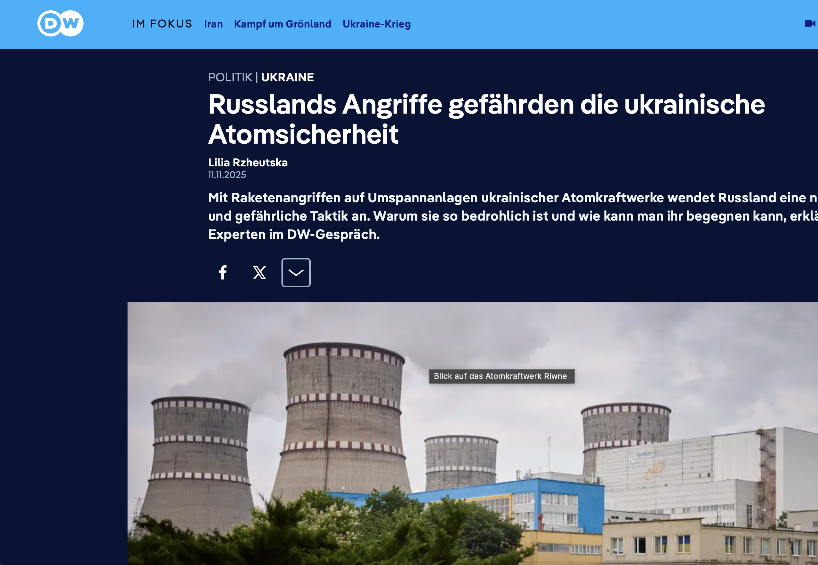This screenshot has width=818, height=565.
Task: View author Lilia Rzheutska's profile
Action: pyautogui.click(x=248, y=162)
